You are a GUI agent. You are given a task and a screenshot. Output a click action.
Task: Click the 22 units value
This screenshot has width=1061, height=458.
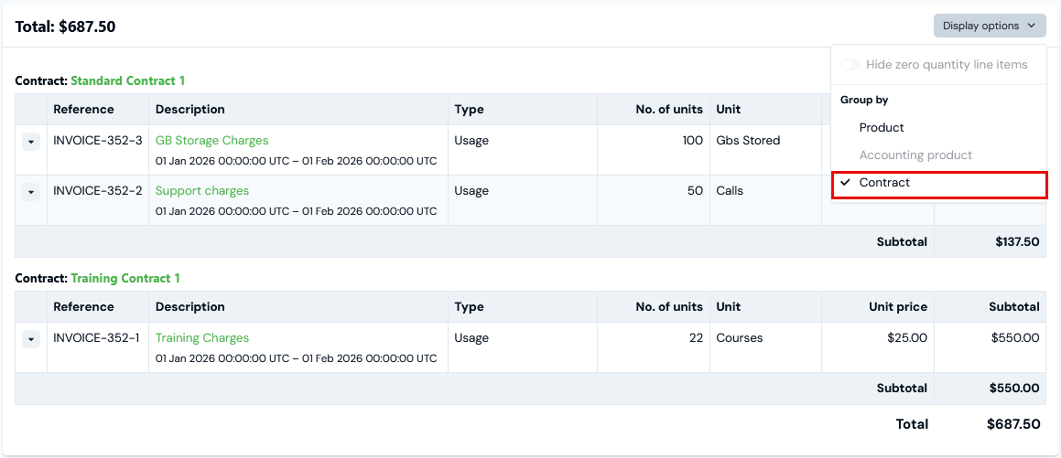[x=697, y=338]
